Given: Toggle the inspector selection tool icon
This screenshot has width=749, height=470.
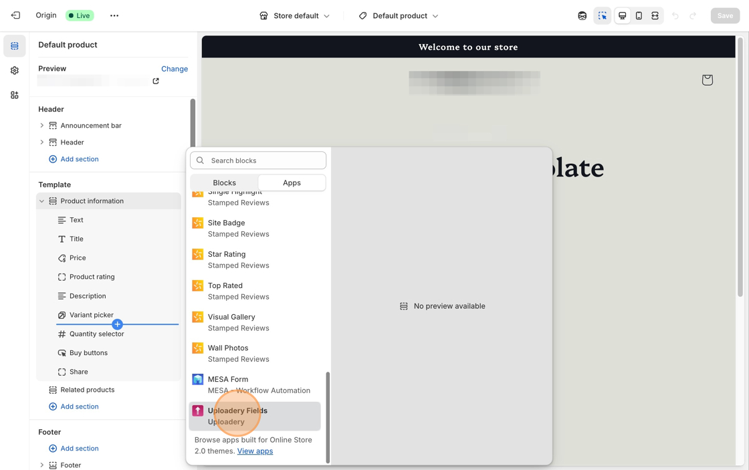Looking at the screenshot, I should click(603, 15).
